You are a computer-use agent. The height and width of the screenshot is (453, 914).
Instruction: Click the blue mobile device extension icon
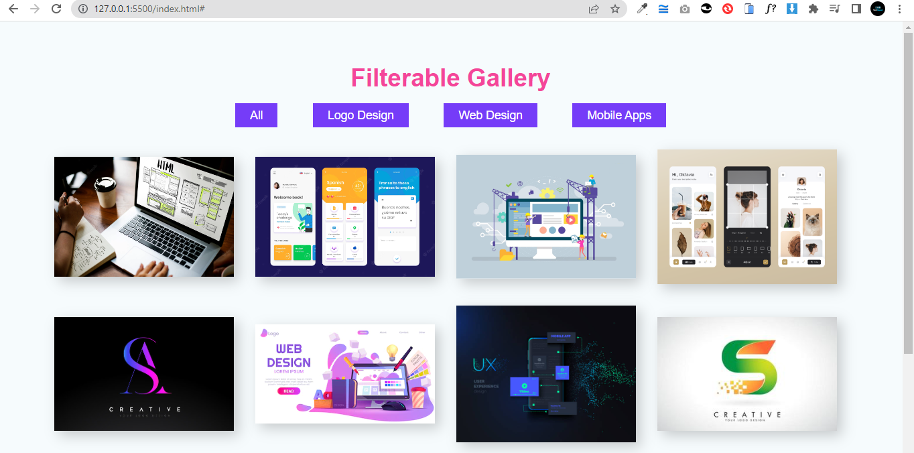749,9
